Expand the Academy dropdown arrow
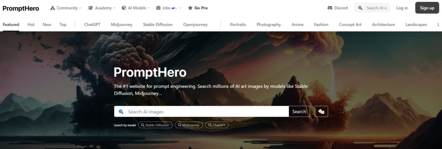The width and height of the screenshot is (442, 149). pyautogui.click(x=114, y=8)
